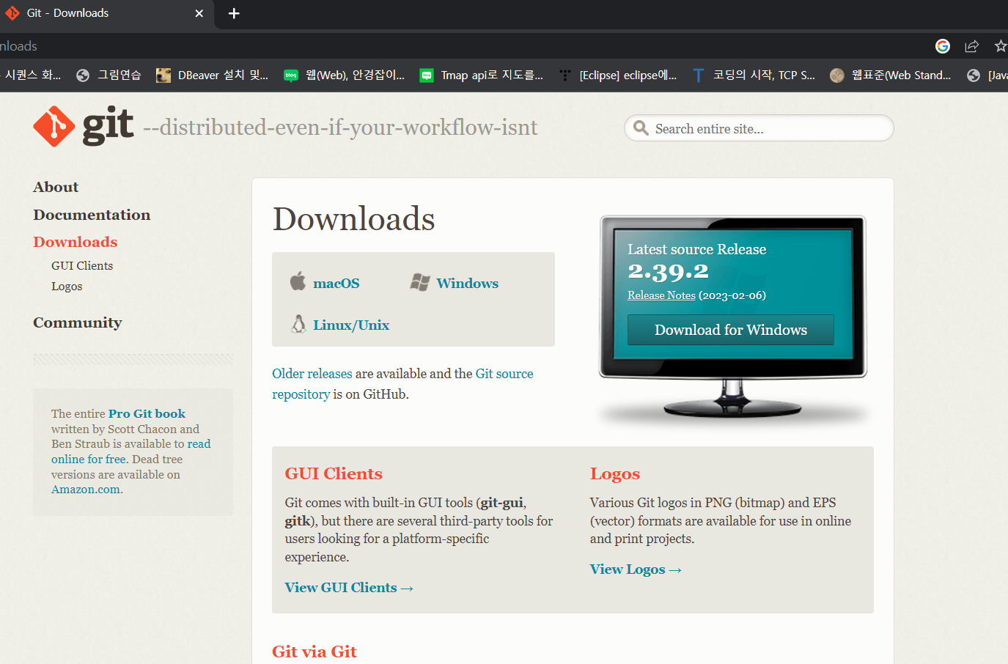Screen dimensions: 1008x664
Task: Click the Git via Git heading
Action: 314,652
